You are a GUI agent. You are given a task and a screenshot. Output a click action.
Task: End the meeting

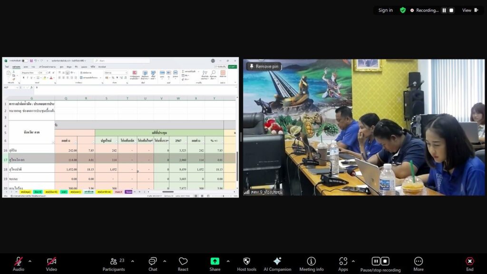point(469,262)
